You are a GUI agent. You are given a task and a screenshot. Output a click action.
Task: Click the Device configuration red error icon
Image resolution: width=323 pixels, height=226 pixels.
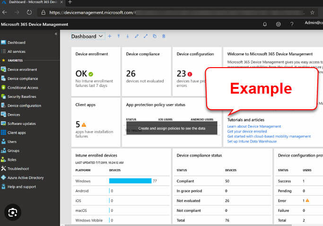(190, 74)
